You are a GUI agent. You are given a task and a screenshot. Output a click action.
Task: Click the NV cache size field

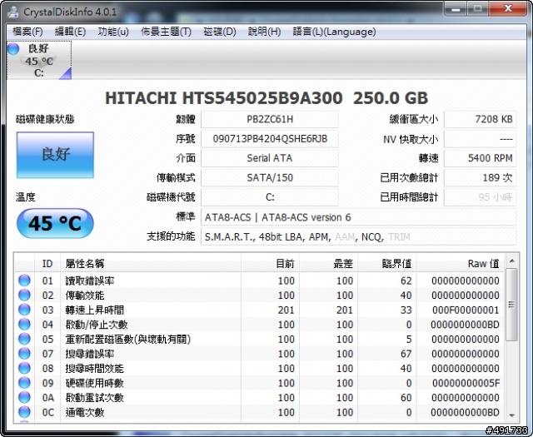[480, 139]
